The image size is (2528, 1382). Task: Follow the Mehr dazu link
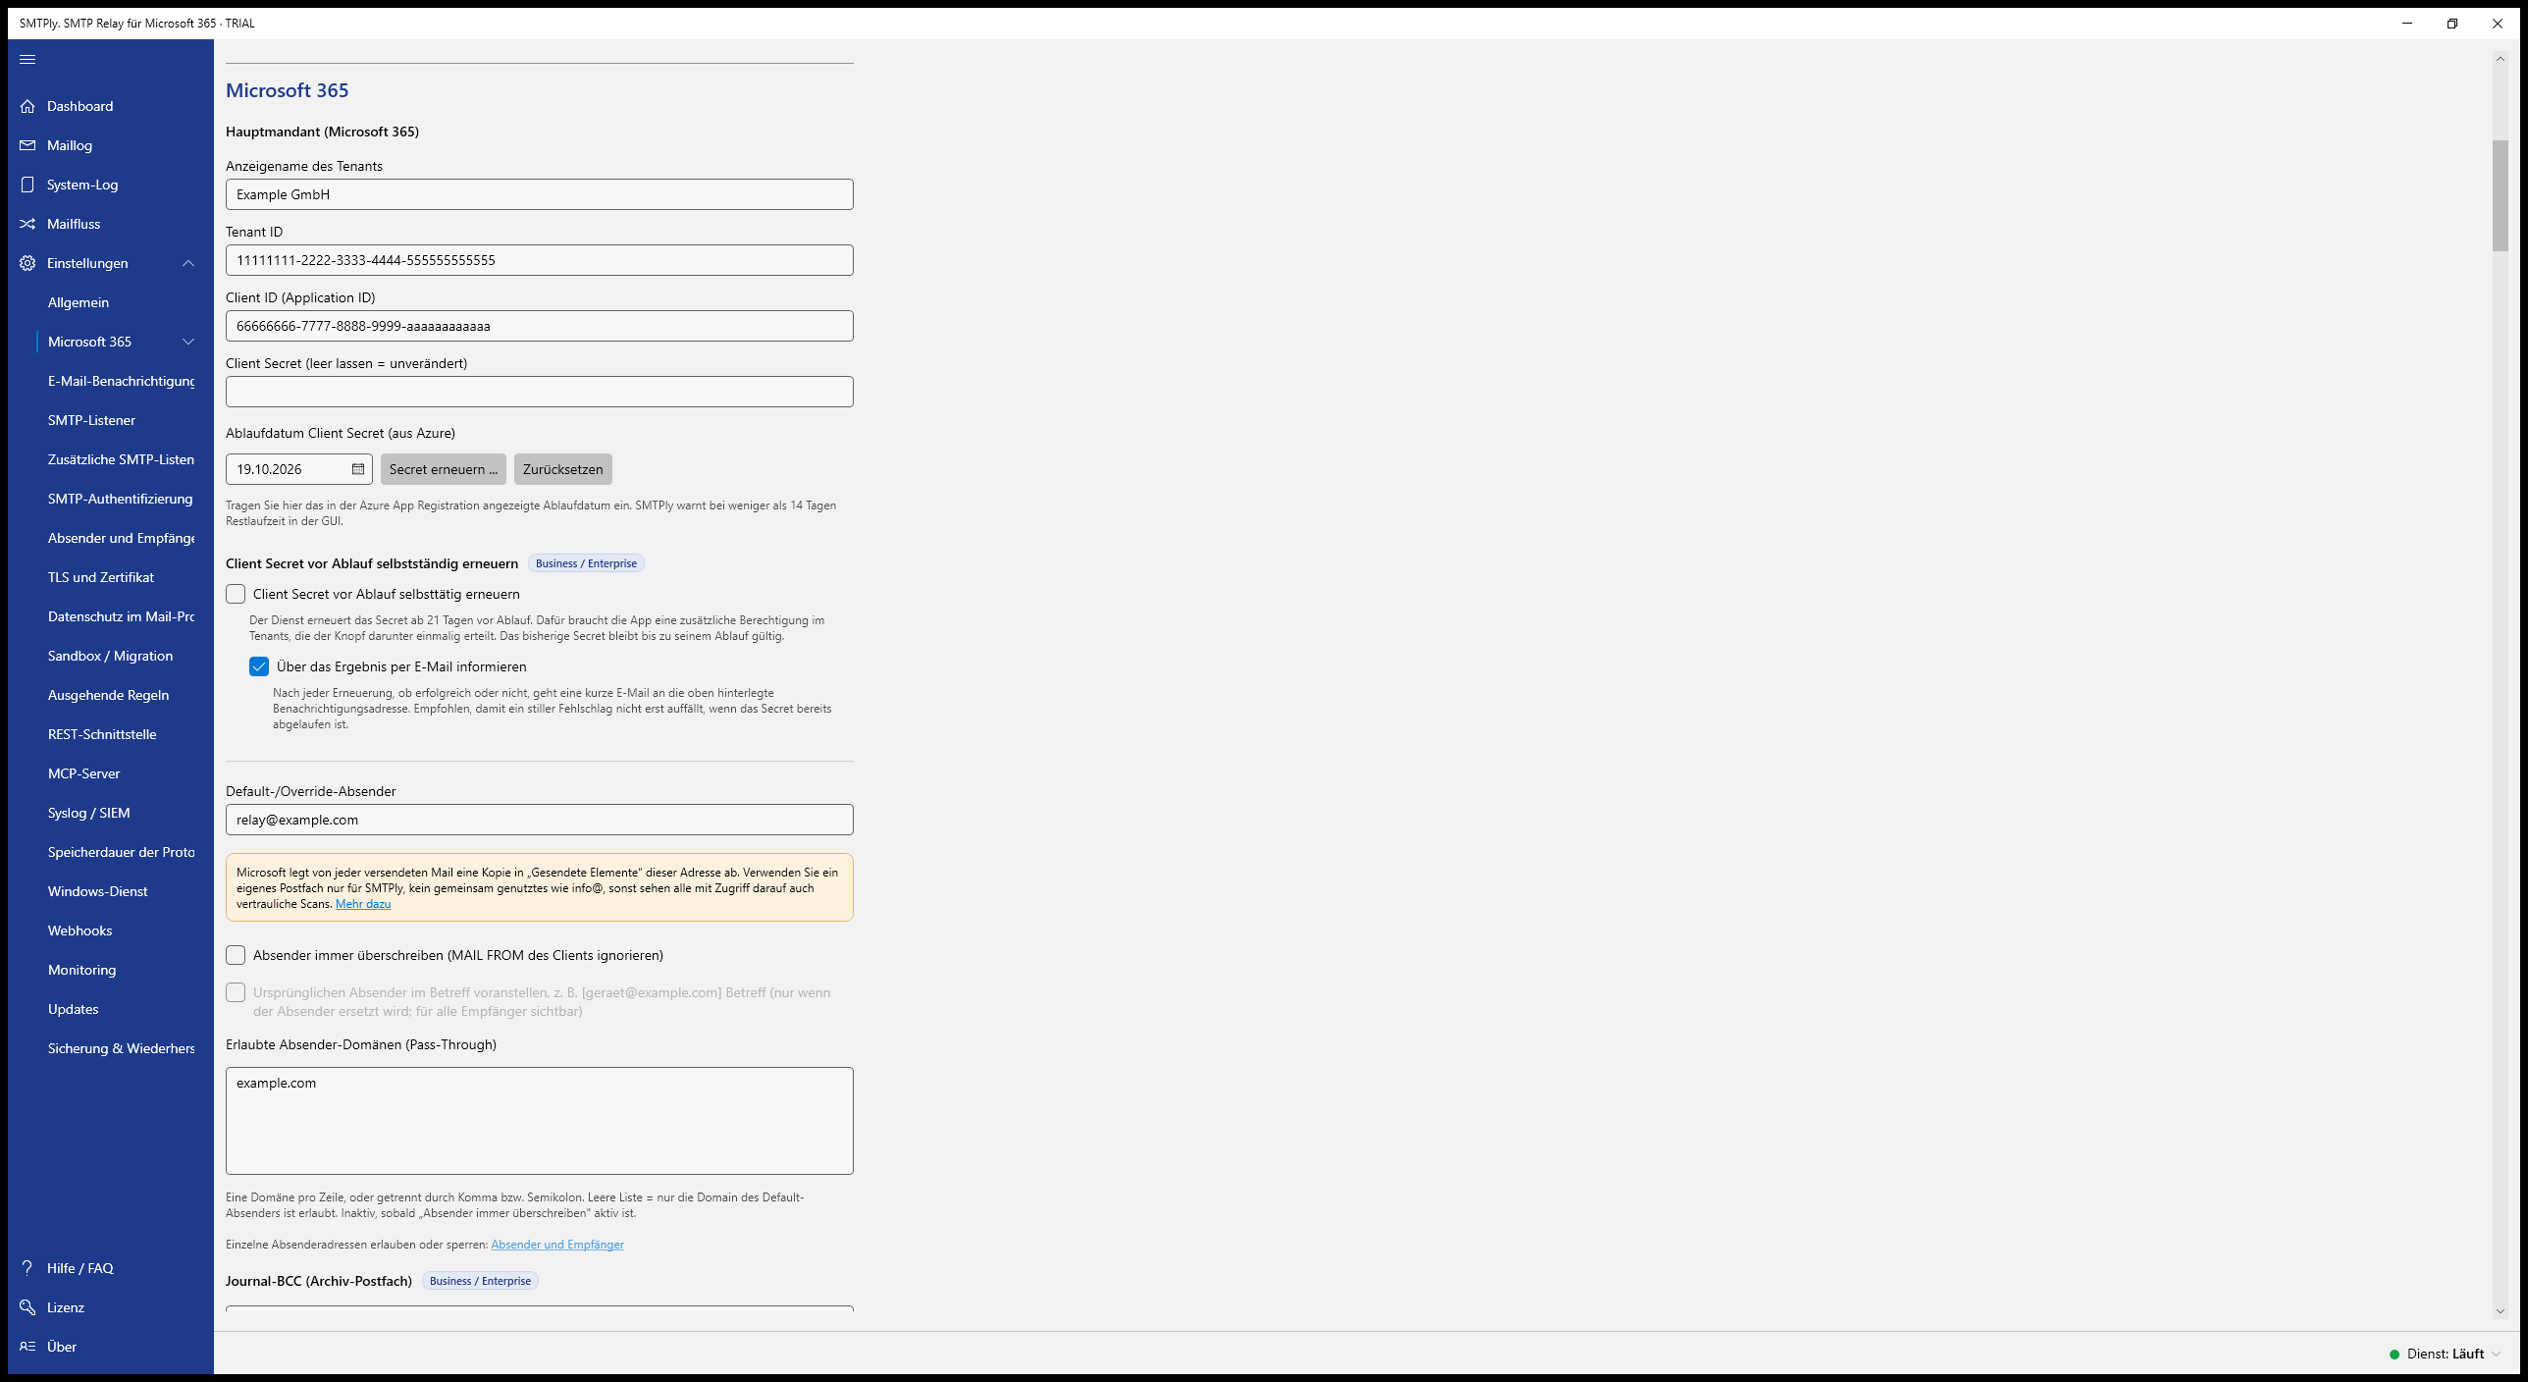363,904
